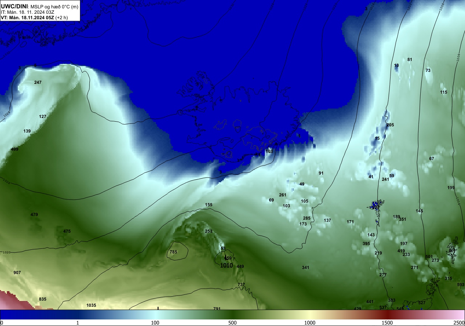This screenshot has width=465, height=326.
Task: Click the UWC/DINI title text
Action: coord(15,6)
